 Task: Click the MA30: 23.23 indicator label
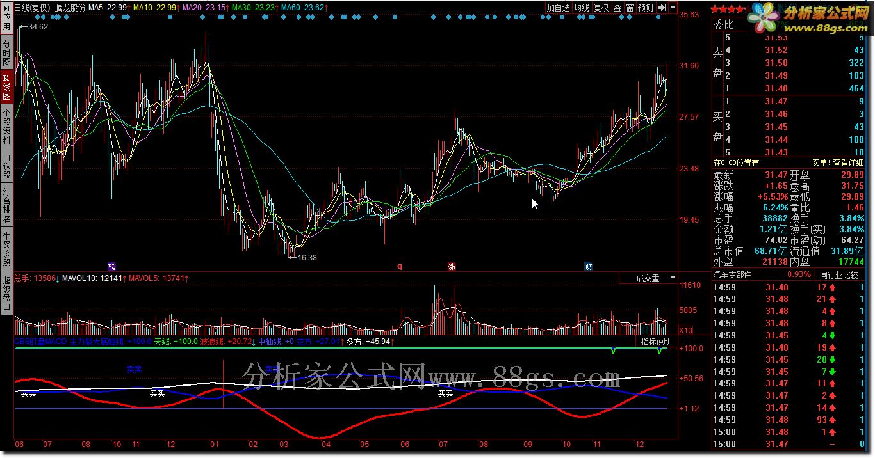click(256, 8)
